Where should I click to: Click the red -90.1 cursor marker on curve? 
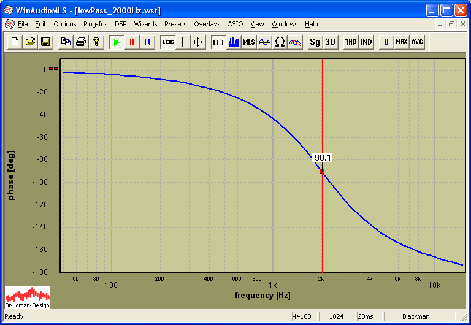[x=322, y=171]
